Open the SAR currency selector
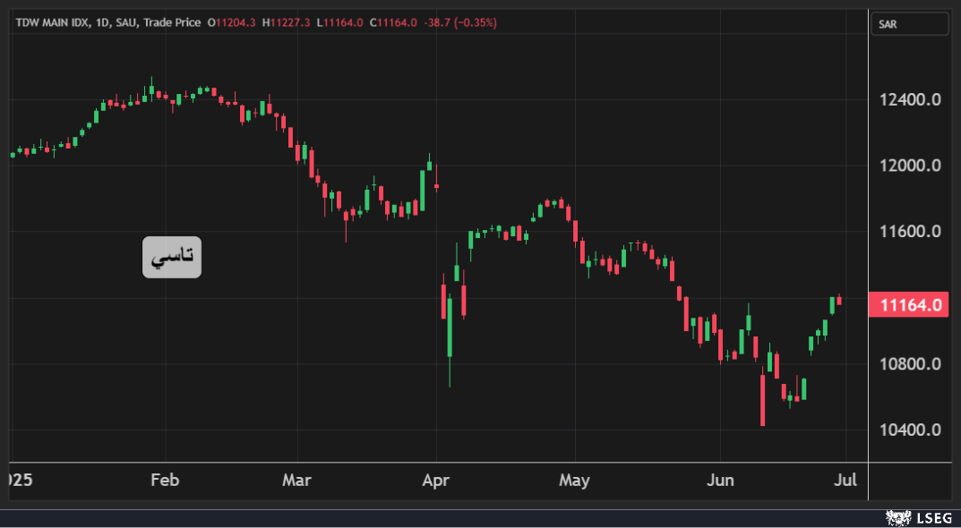The image size is (961, 528). [909, 24]
